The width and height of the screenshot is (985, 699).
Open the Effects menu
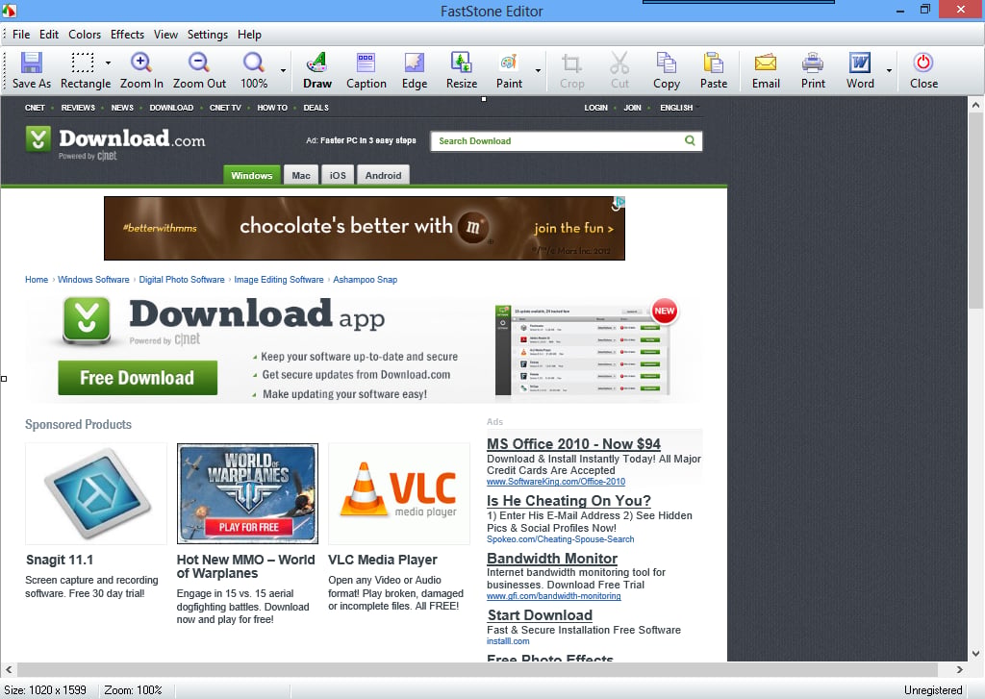(x=127, y=35)
